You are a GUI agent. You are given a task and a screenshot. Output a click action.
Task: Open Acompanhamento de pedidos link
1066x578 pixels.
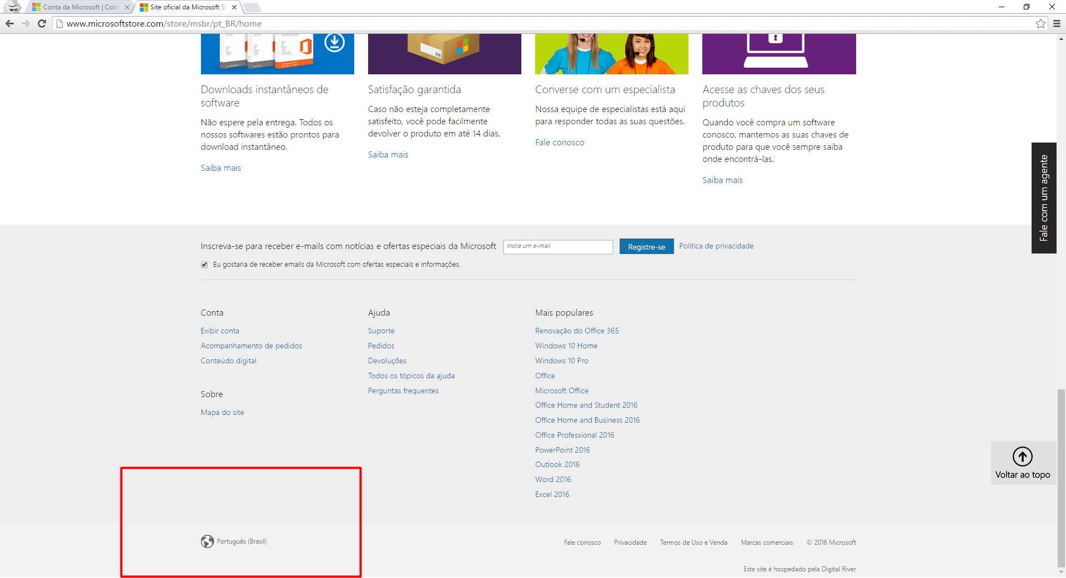point(252,346)
